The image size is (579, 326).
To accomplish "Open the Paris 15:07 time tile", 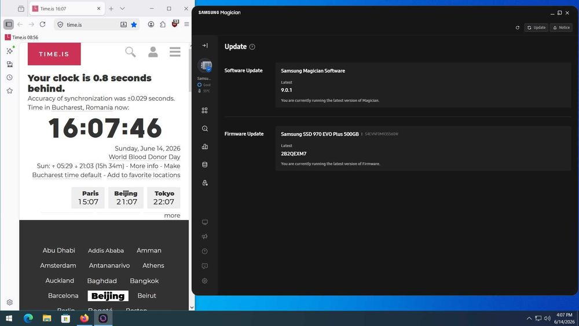I will coord(88,198).
